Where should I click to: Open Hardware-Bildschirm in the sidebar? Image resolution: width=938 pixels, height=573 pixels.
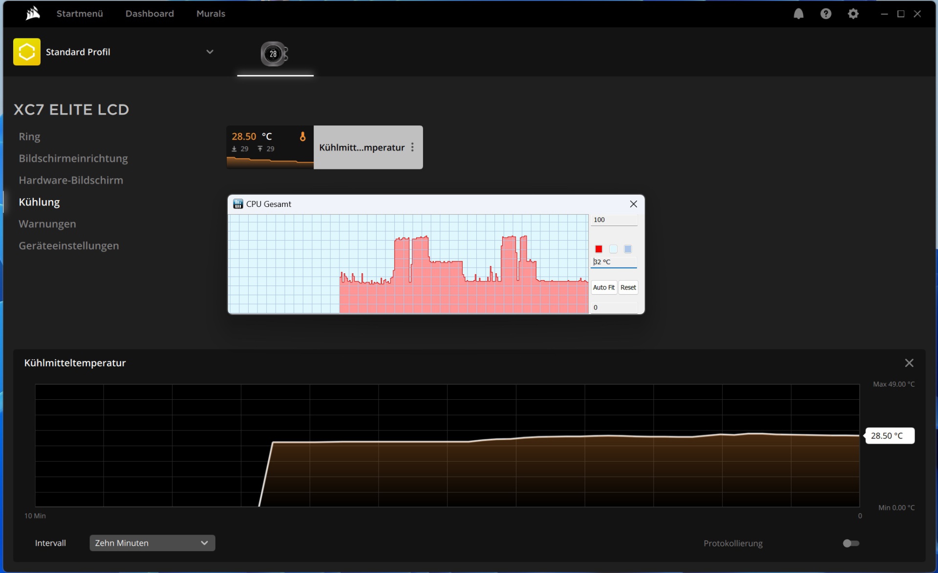(71, 181)
